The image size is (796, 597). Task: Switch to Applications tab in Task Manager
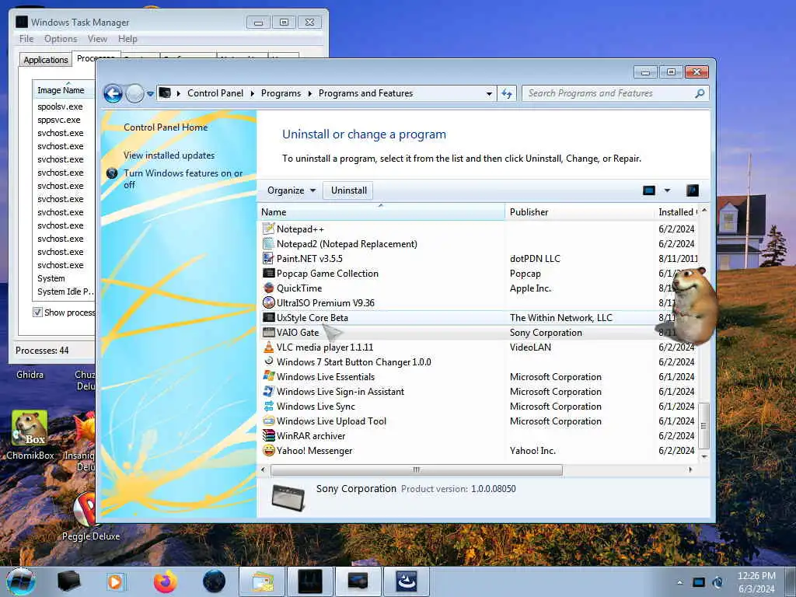(46, 60)
